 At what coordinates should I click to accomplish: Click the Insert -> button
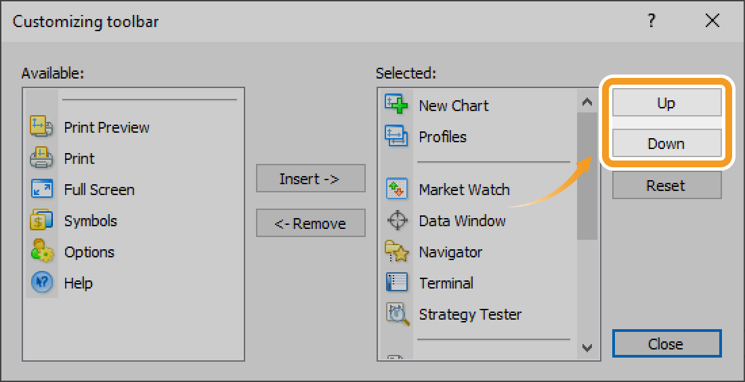pos(311,179)
